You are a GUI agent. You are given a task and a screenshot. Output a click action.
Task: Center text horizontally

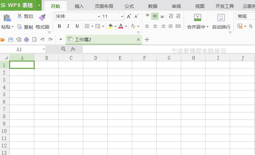[x=155, y=26]
